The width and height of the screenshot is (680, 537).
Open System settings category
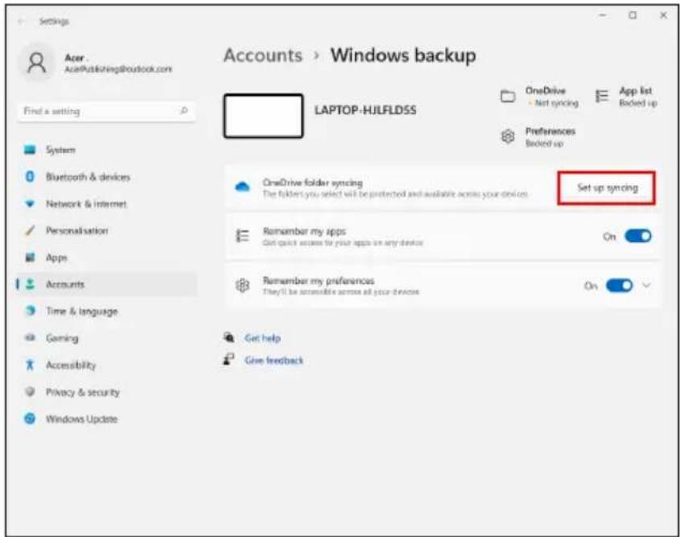point(106,150)
